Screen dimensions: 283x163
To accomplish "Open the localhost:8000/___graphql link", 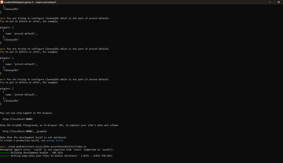I will tap(25, 131).
